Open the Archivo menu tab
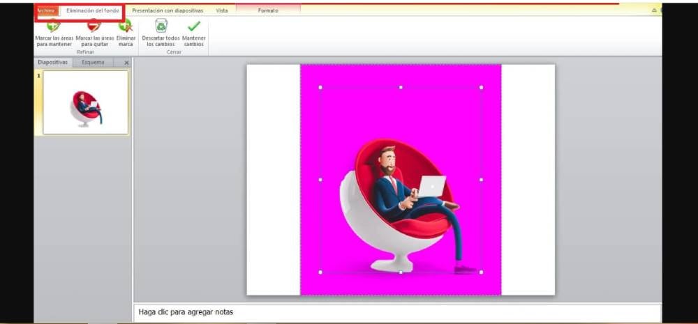 coord(45,10)
